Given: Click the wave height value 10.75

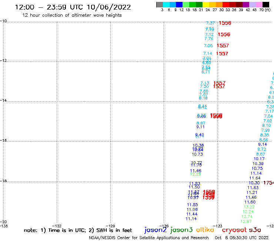Looking at the screenshot, I should click(257, 168).
